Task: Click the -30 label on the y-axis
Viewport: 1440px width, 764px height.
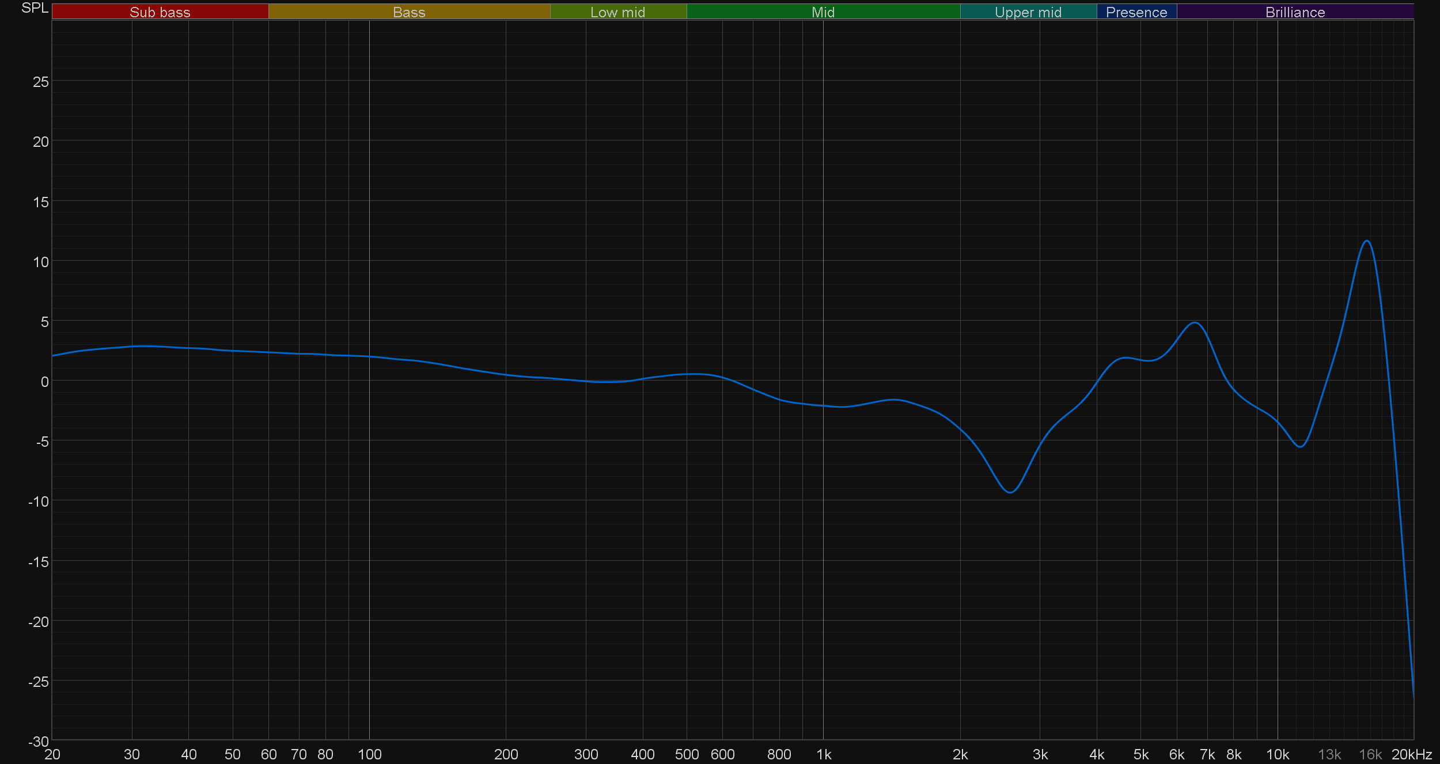Action: (x=39, y=742)
